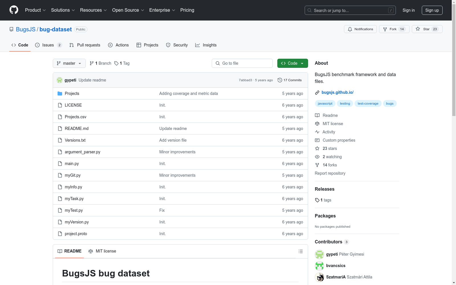The height and width of the screenshot is (285, 456).
Task: Expand the Product menu
Action: point(35,10)
